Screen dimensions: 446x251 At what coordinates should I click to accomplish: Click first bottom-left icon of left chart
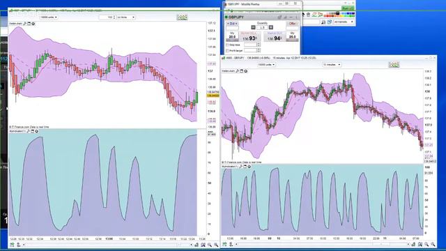click(12, 245)
